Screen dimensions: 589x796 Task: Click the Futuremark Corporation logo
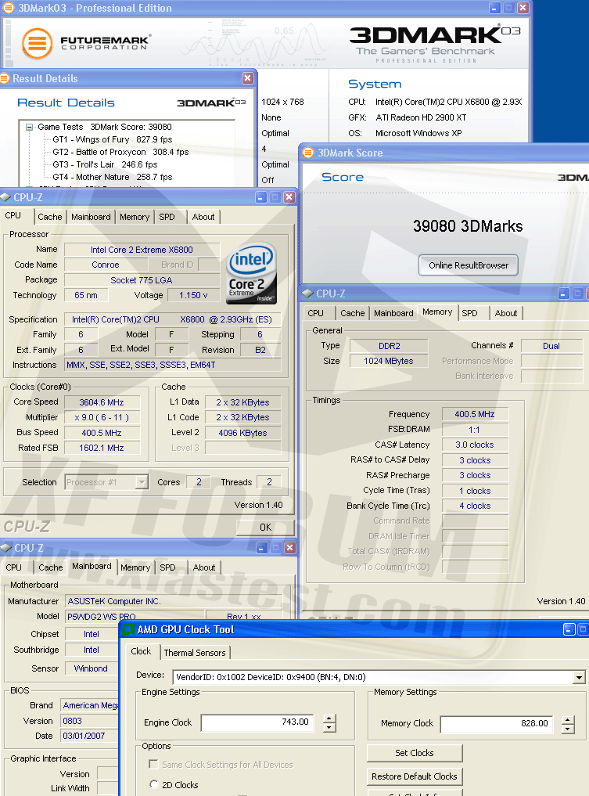[85, 44]
